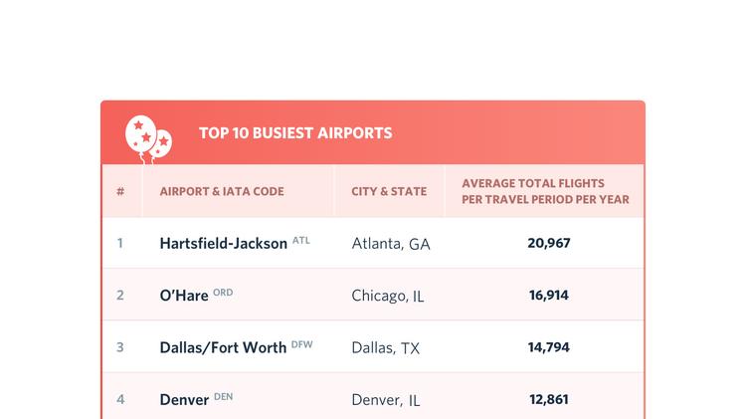Select the Chicago, IL city cell

387,296
